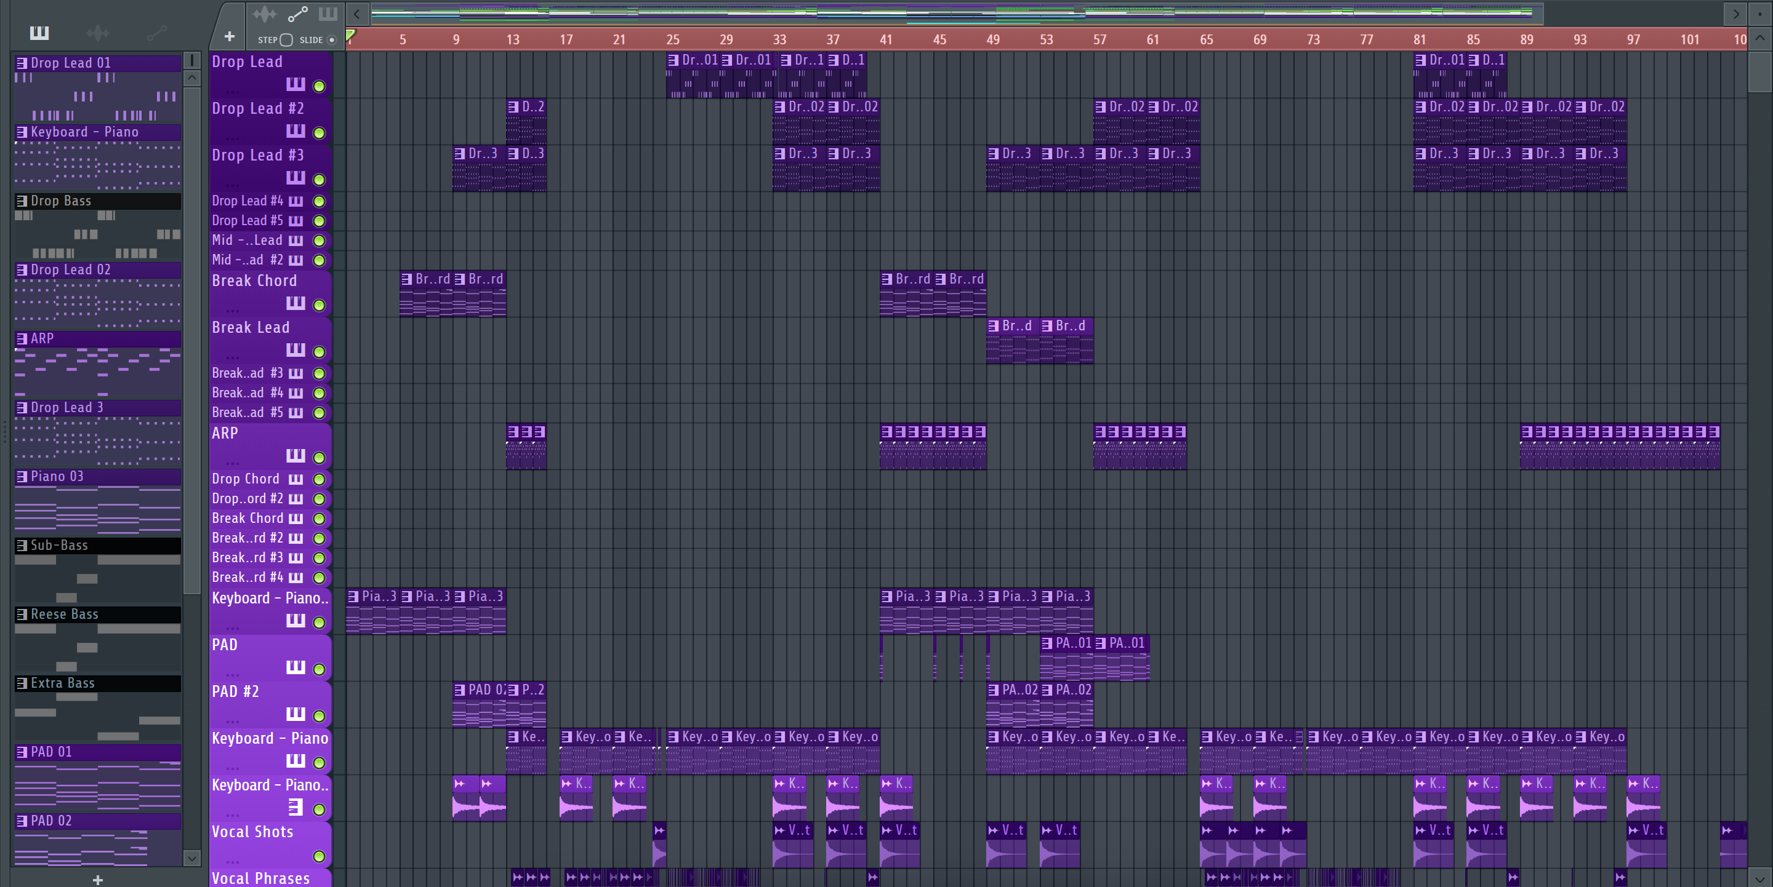This screenshot has width=1773, height=887.
Task: Click bar 49 on the timeline ruler
Action: [992, 40]
